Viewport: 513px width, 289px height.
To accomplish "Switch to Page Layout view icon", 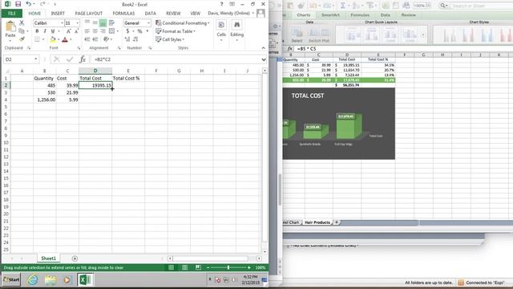I will 185,267.
